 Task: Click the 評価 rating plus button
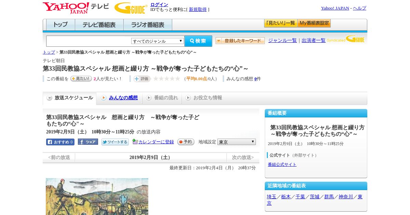tap(142, 79)
